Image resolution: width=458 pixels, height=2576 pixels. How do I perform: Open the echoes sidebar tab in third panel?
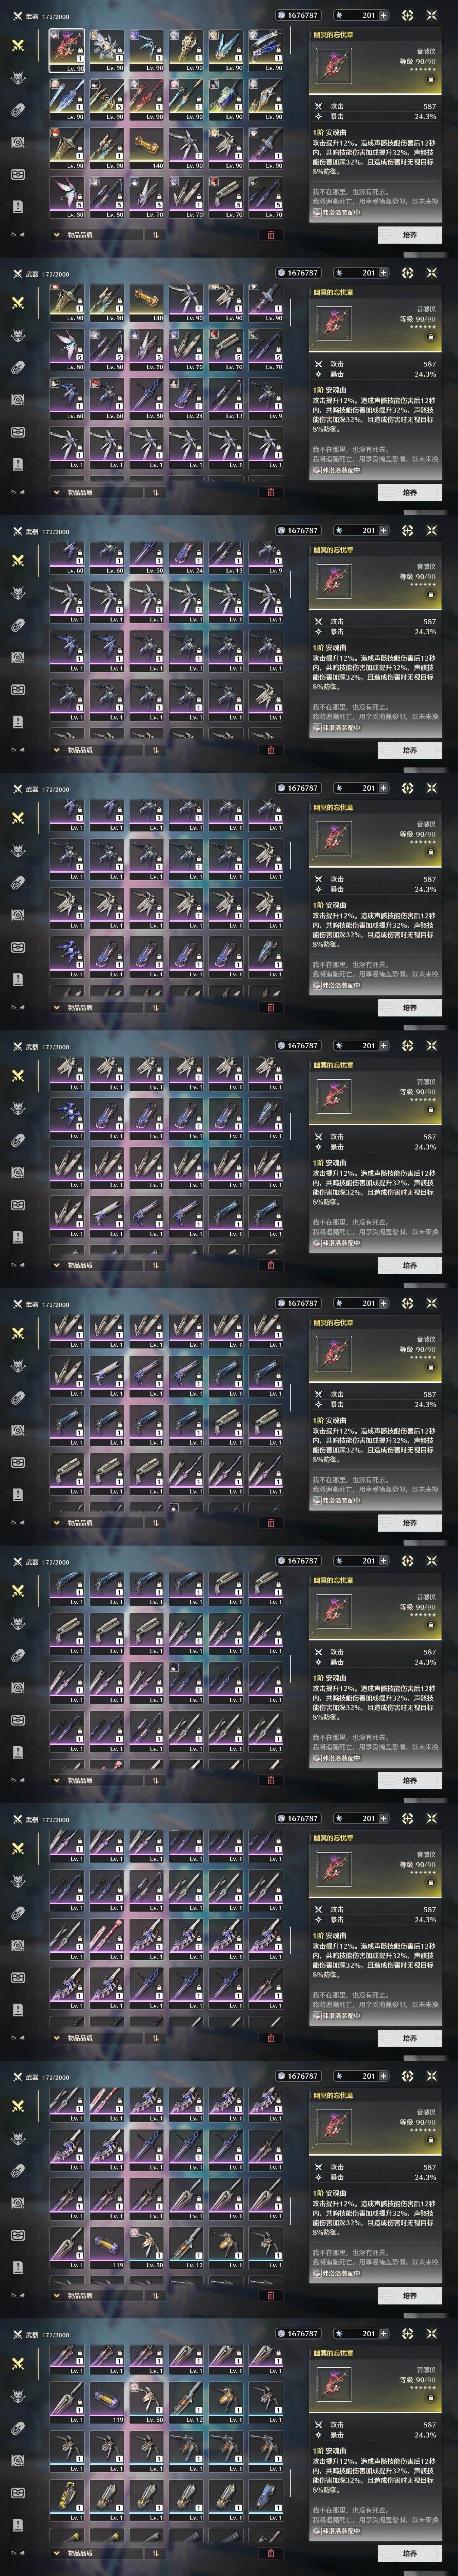coord(18,593)
